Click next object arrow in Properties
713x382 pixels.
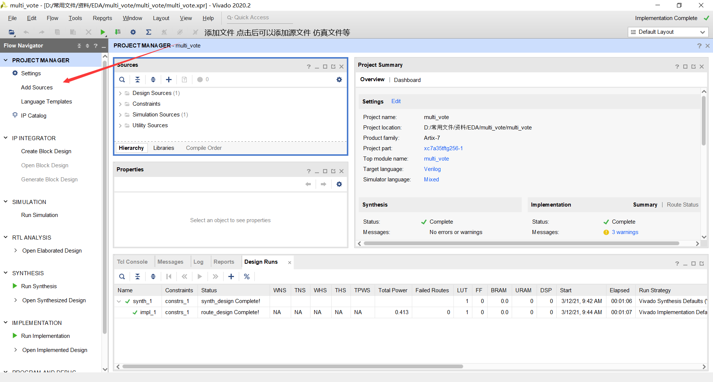(x=323, y=184)
